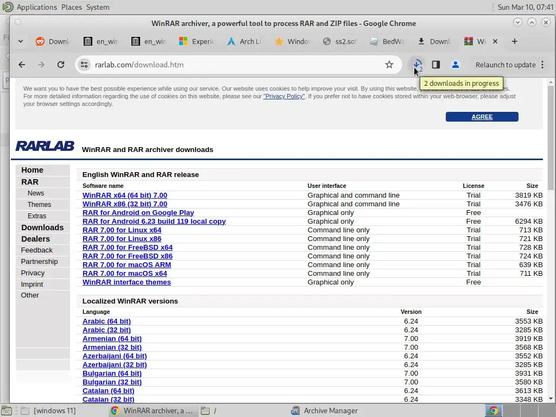Download Arabic (64 bit) version
The width and height of the screenshot is (556, 417).
(x=107, y=321)
